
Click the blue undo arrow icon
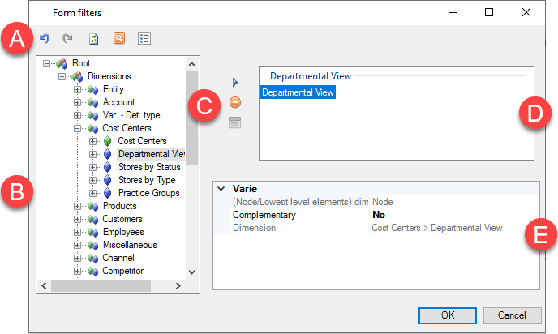coord(45,38)
